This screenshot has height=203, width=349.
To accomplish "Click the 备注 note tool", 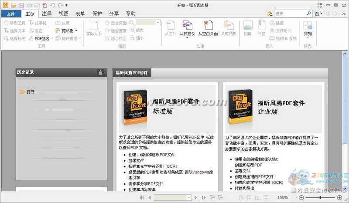I will [36, 30].
